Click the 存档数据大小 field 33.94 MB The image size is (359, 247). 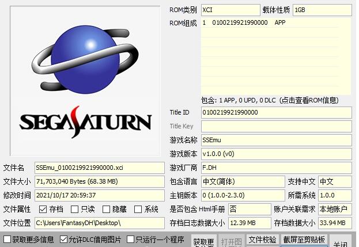point(335,223)
